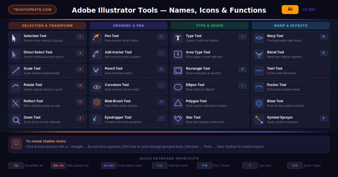Click the Zoom Tool magnifier icon
The height and width of the screenshot is (177, 338).
click(x=16, y=120)
